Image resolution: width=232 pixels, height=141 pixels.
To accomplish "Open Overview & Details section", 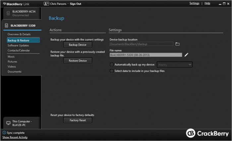I will pos(19,34).
